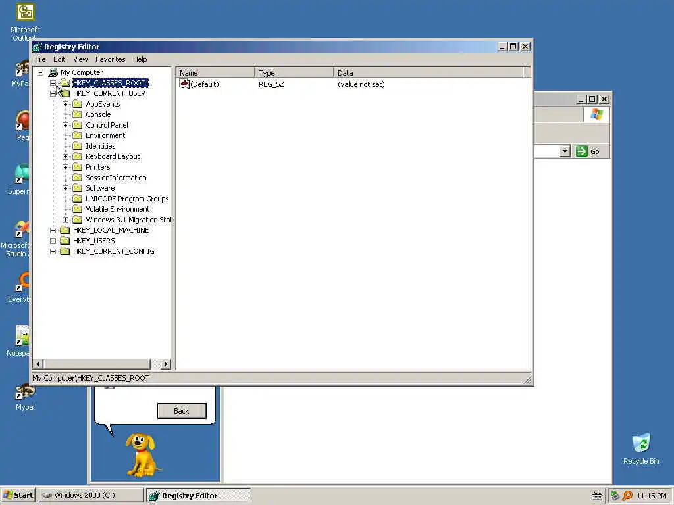The image size is (674, 505).
Task: Click the Back button in assistant balloon
Action: (x=182, y=411)
